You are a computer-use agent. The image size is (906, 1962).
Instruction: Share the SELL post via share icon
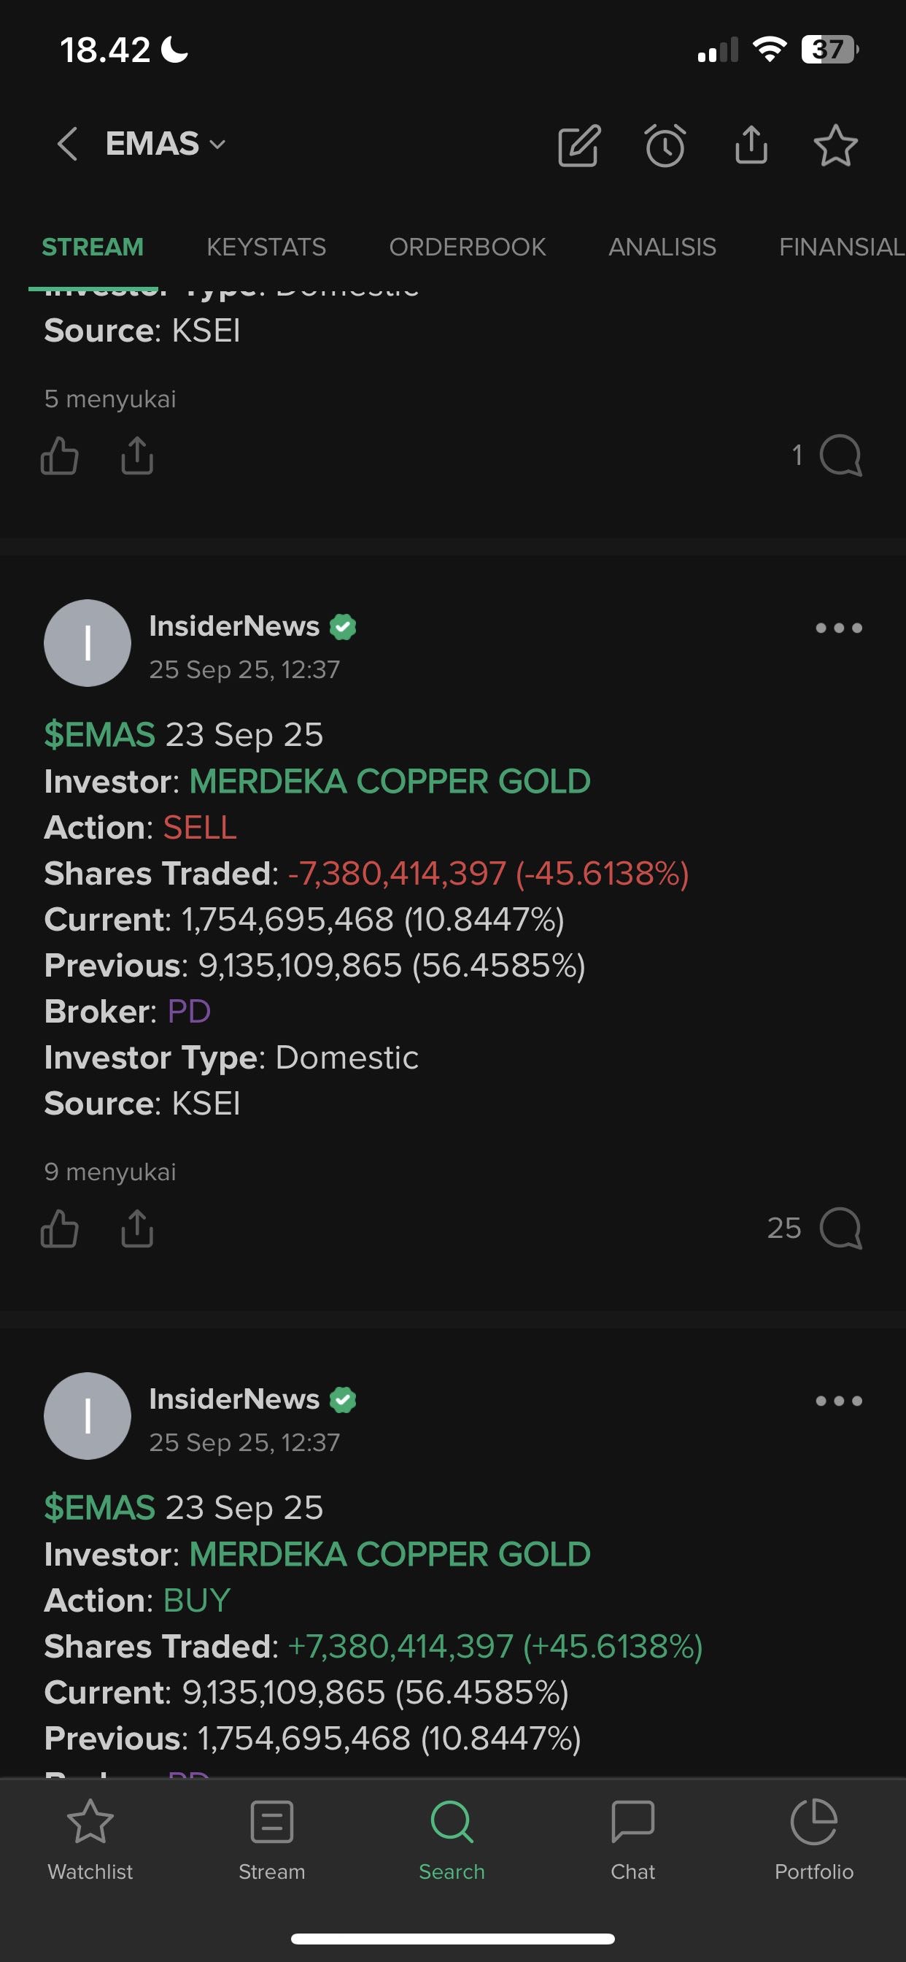pos(137,1228)
